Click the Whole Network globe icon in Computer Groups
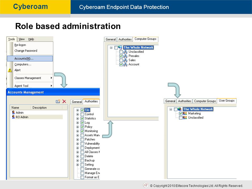Viewport: 252px width, 189px height. 120,47
